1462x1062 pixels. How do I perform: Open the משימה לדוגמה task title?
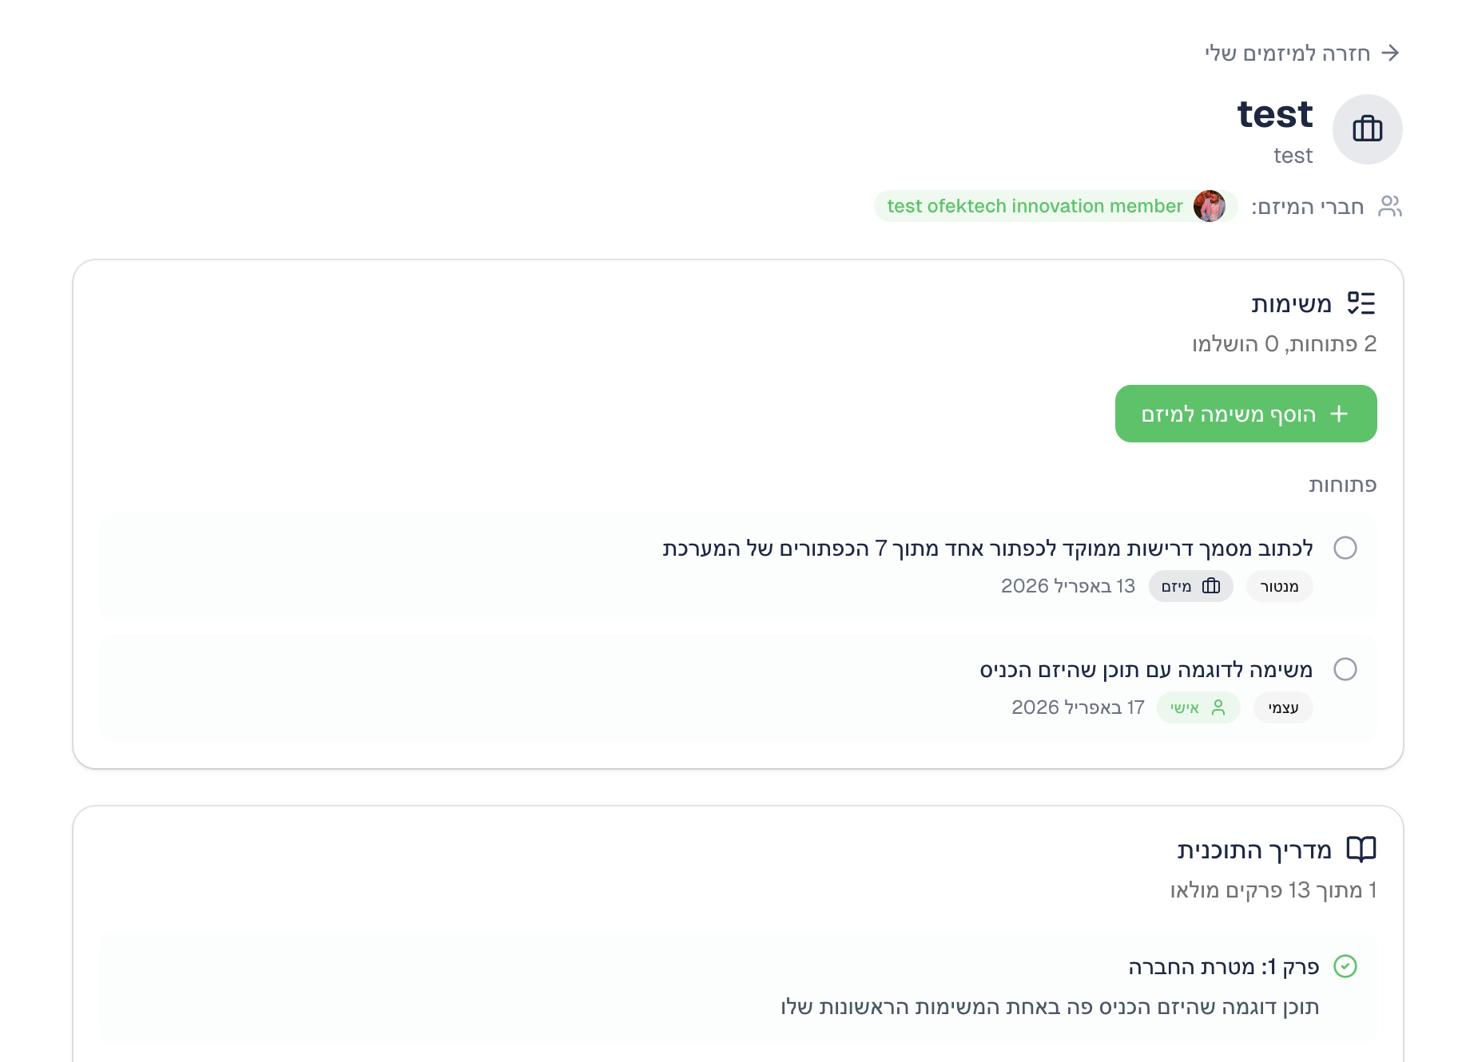(x=1146, y=670)
